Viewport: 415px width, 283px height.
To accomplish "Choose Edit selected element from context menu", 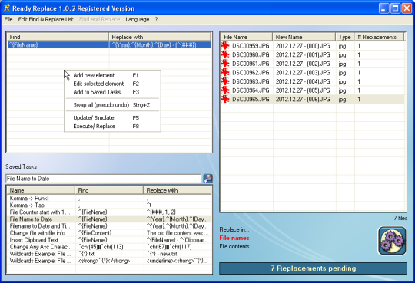I will pos(112,84).
